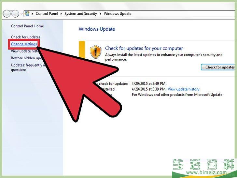Open Change settings link
The image size is (237, 178).
tap(24, 44)
